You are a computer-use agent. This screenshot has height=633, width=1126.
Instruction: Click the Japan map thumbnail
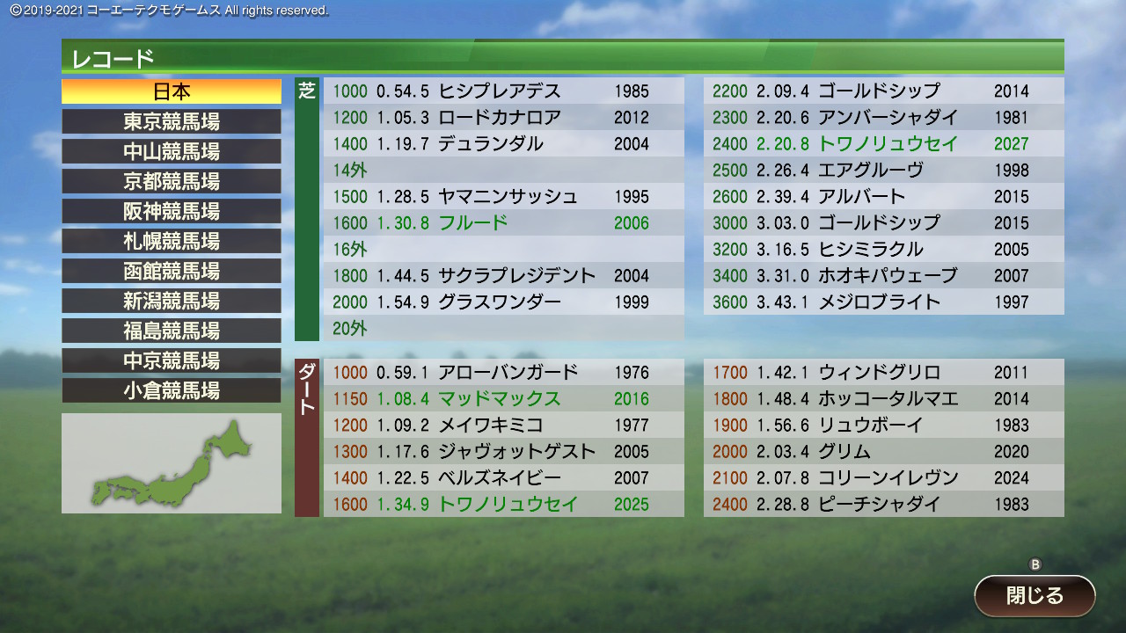point(172,463)
